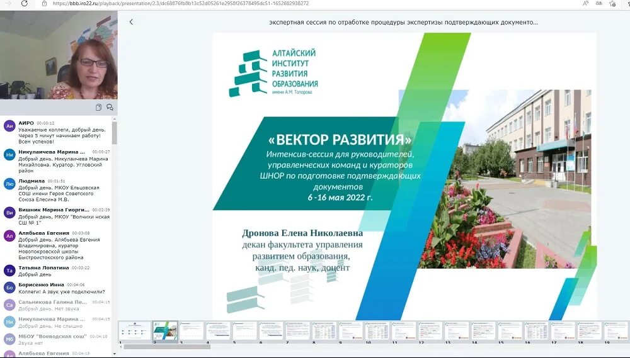Image resolution: width=630 pixels, height=358 pixels.
Task: Jump to Татьяна Лопатина message 'Добрый день'
Action: click(35, 274)
